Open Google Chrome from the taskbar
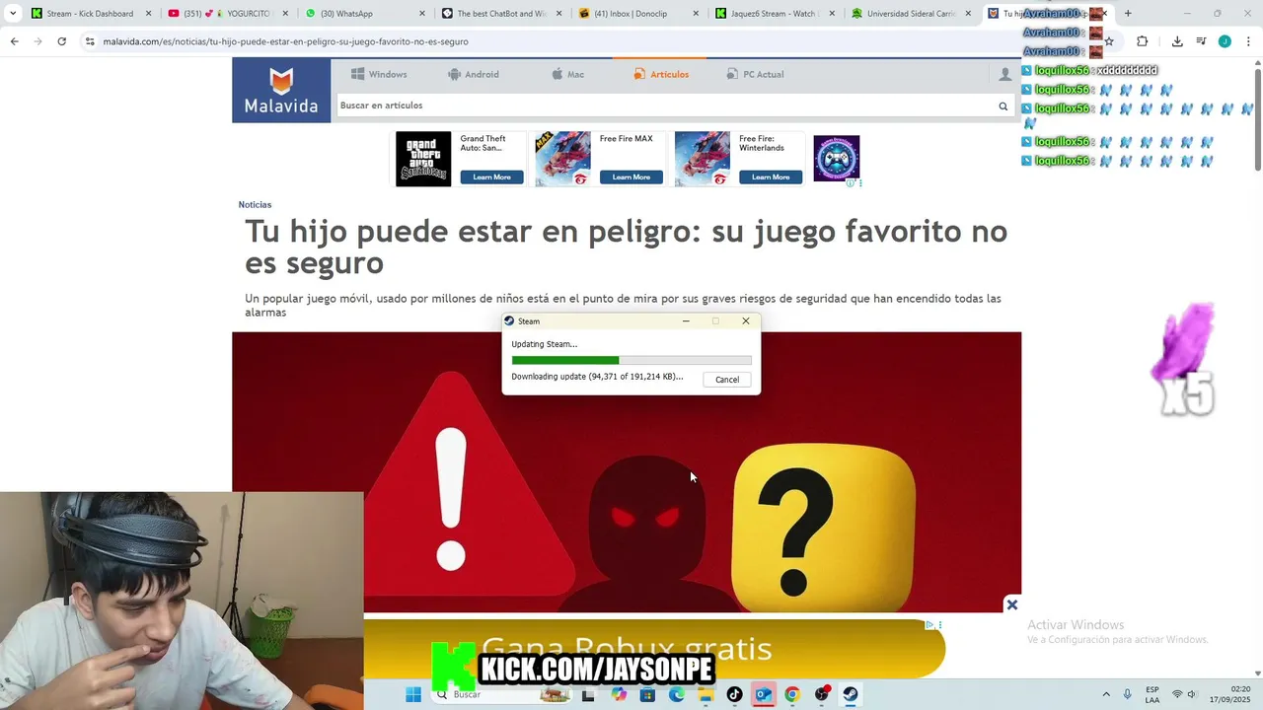 point(791,694)
